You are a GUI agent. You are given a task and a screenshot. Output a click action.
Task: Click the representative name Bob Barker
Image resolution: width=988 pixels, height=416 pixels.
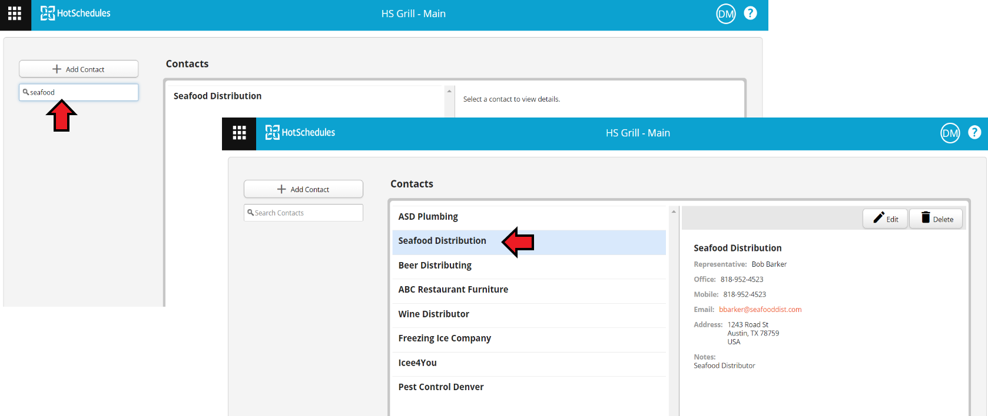click(769, 264)
